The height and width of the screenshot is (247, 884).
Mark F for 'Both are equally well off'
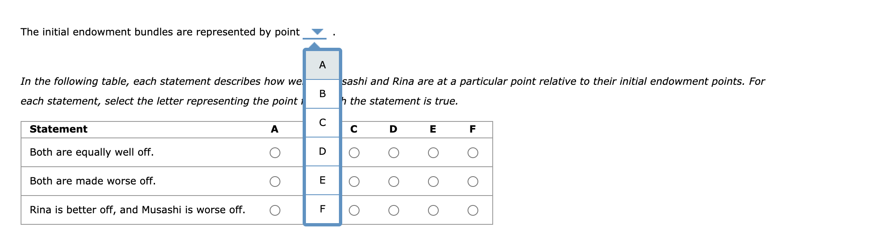tap(473, 153)
